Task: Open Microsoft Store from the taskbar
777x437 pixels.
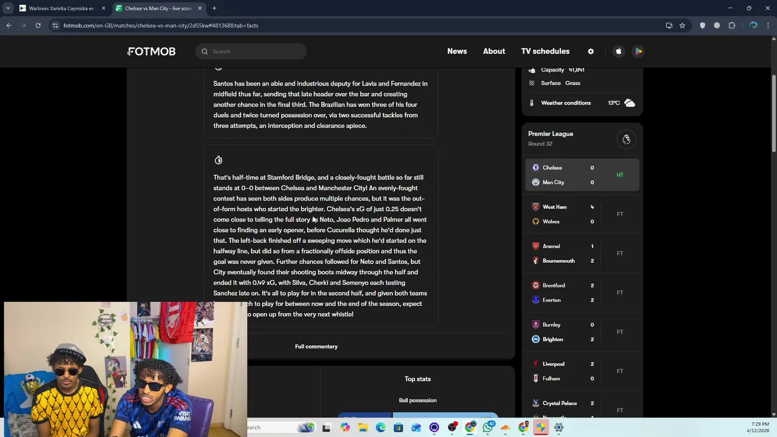Action: [398, 428]
